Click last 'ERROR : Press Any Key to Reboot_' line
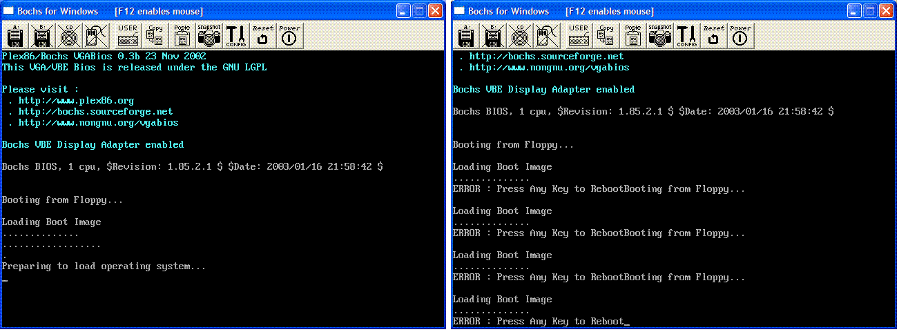 click(x=541, y=322)
